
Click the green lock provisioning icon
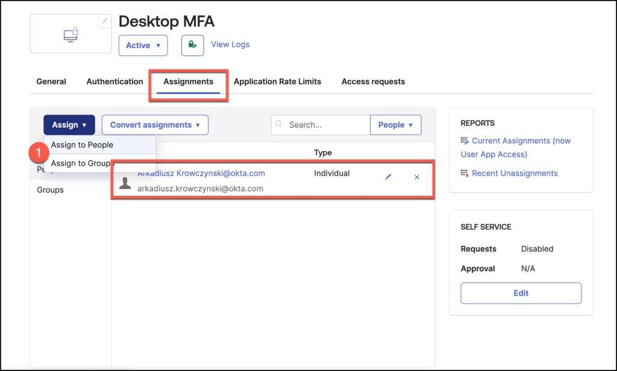192,45
